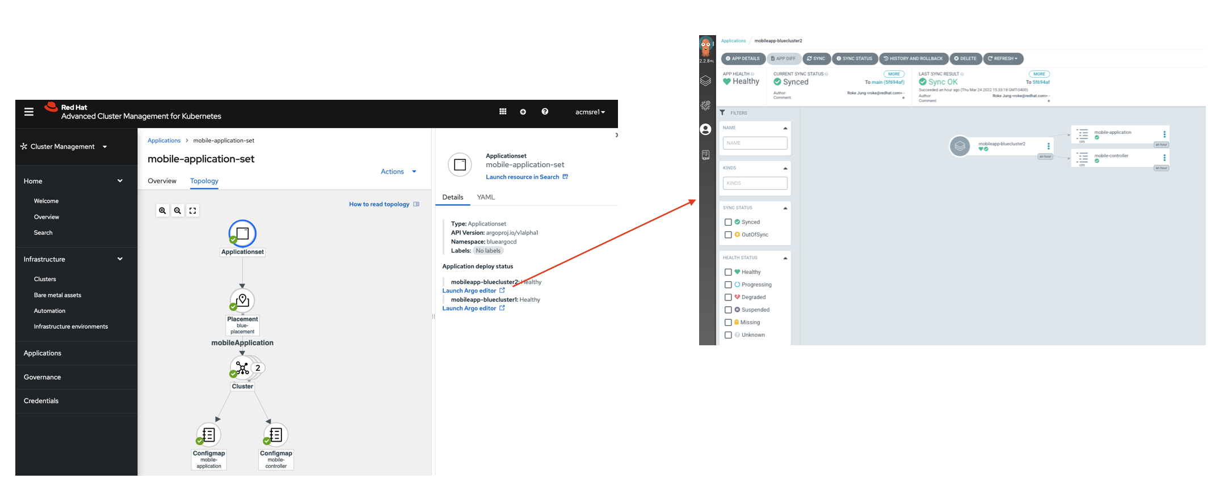This screenshot has width=1228, height=487.
Task: Zoom in on the topology view
Action: 163,210
